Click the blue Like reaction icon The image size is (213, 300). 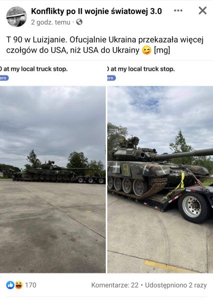point(10,285)
